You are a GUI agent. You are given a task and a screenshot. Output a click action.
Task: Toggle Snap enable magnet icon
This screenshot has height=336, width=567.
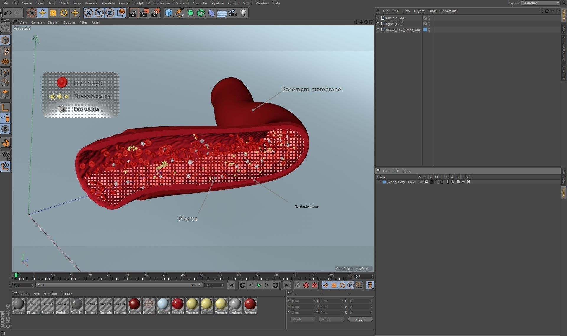point(5,143)
